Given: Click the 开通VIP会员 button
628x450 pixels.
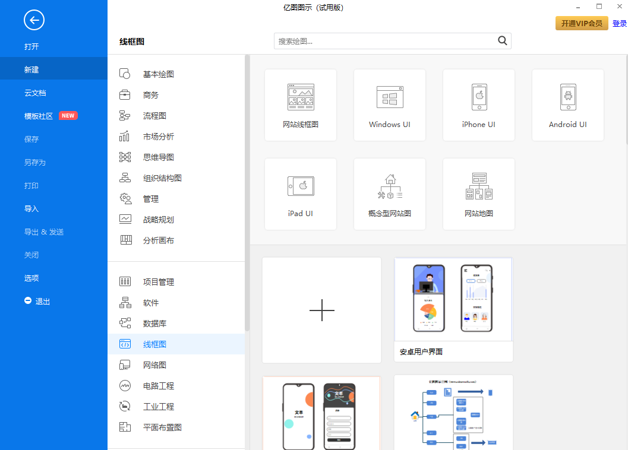Looking at the screenshot, I should coord(582,23).
